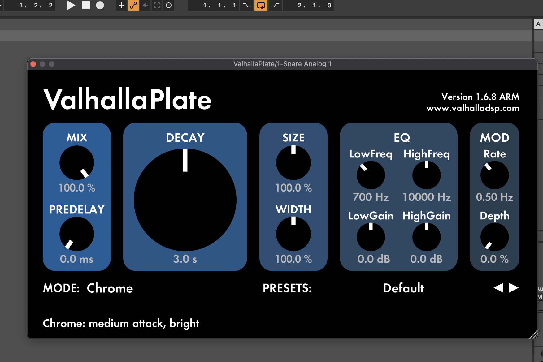Click the Re-Enable Automation arrow icon

coord(145,5)
